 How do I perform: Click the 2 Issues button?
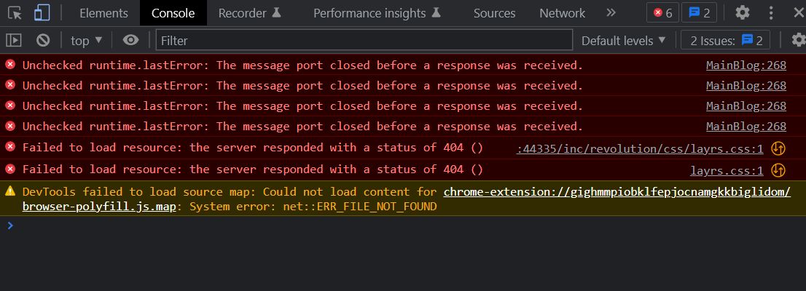point(725,41)
